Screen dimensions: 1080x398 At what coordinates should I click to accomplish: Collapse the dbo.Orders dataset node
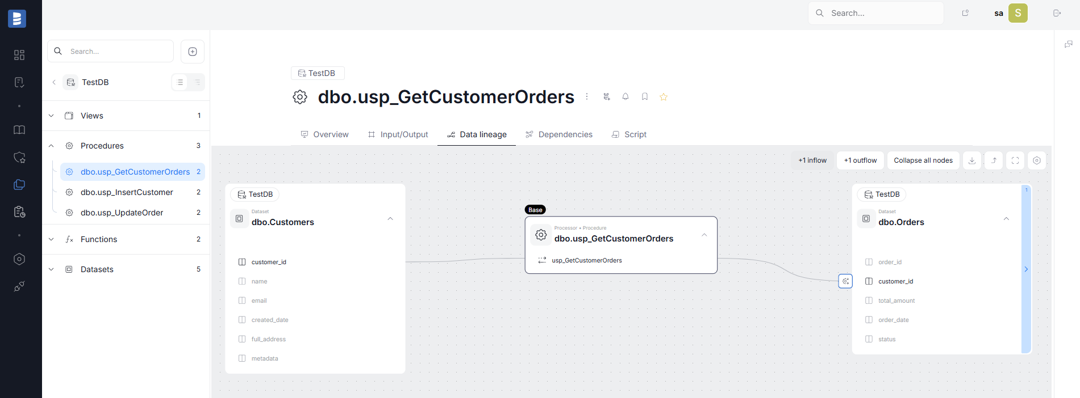1006,218
